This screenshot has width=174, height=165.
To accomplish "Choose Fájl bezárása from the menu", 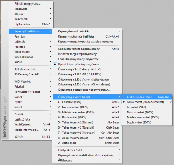I will point(30,24).
